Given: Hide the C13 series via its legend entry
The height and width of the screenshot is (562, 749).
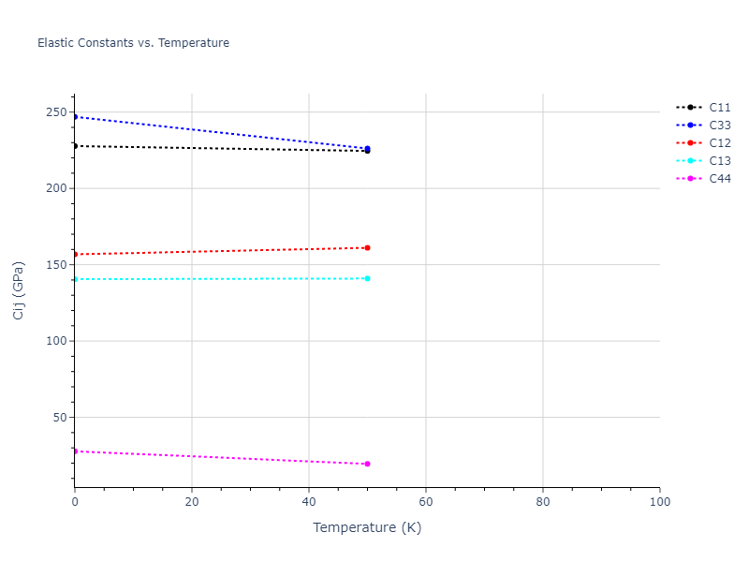Looking at the screenshot, I should (719, 161).
